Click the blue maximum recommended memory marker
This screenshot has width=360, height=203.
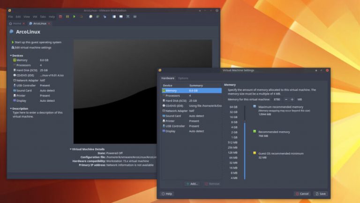tap(255, 106)
